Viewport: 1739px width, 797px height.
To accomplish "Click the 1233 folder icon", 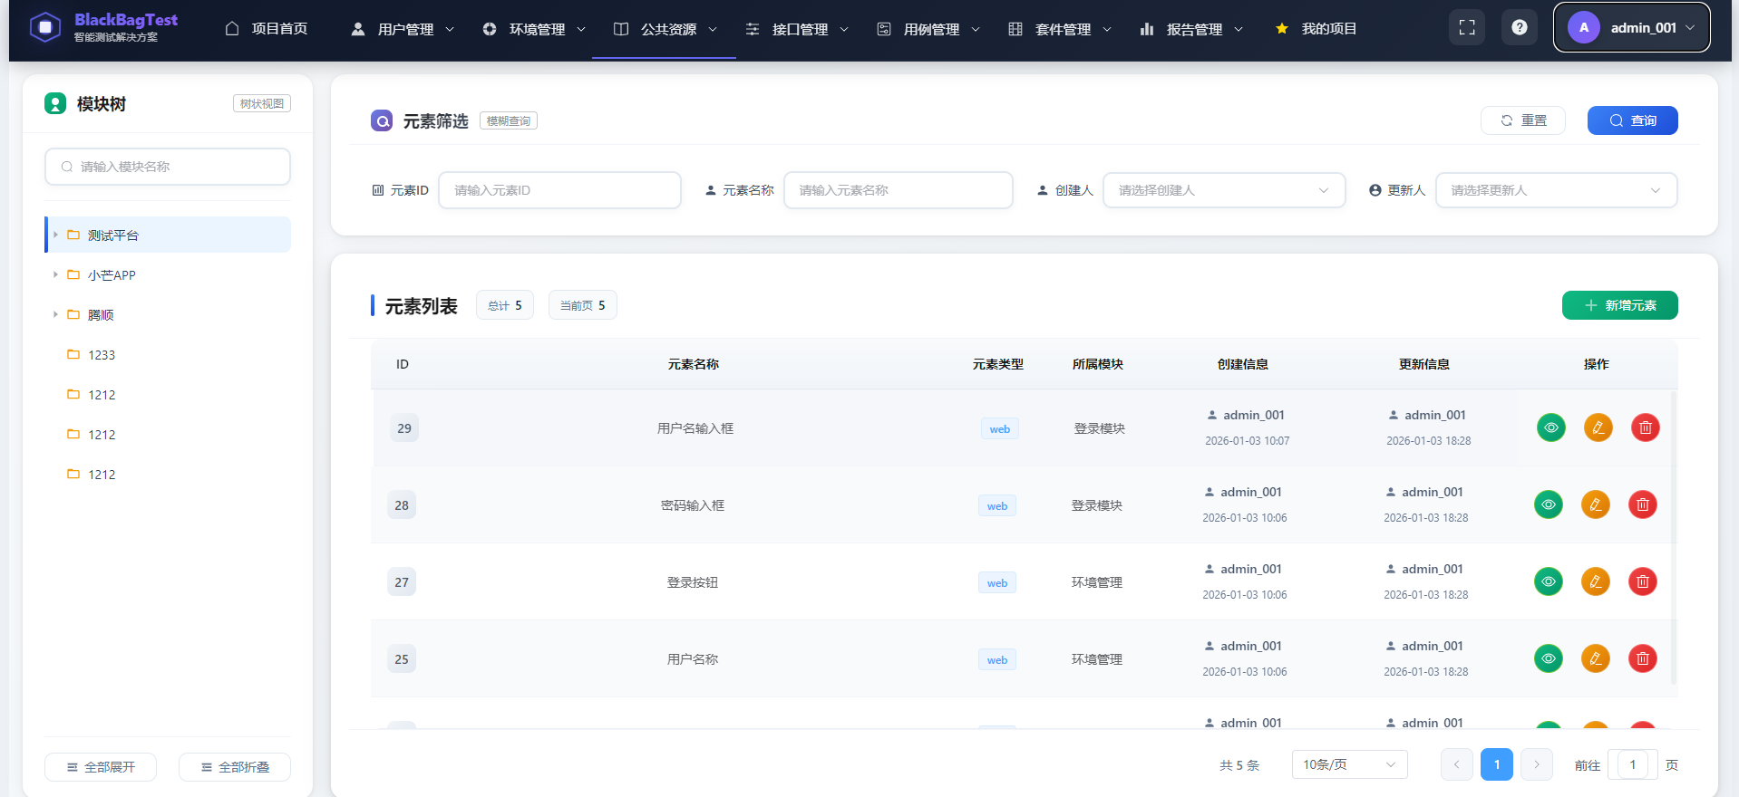I will [x=73, y=354].
